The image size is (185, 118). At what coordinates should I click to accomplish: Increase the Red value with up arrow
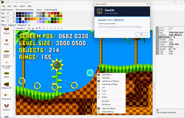14,13
